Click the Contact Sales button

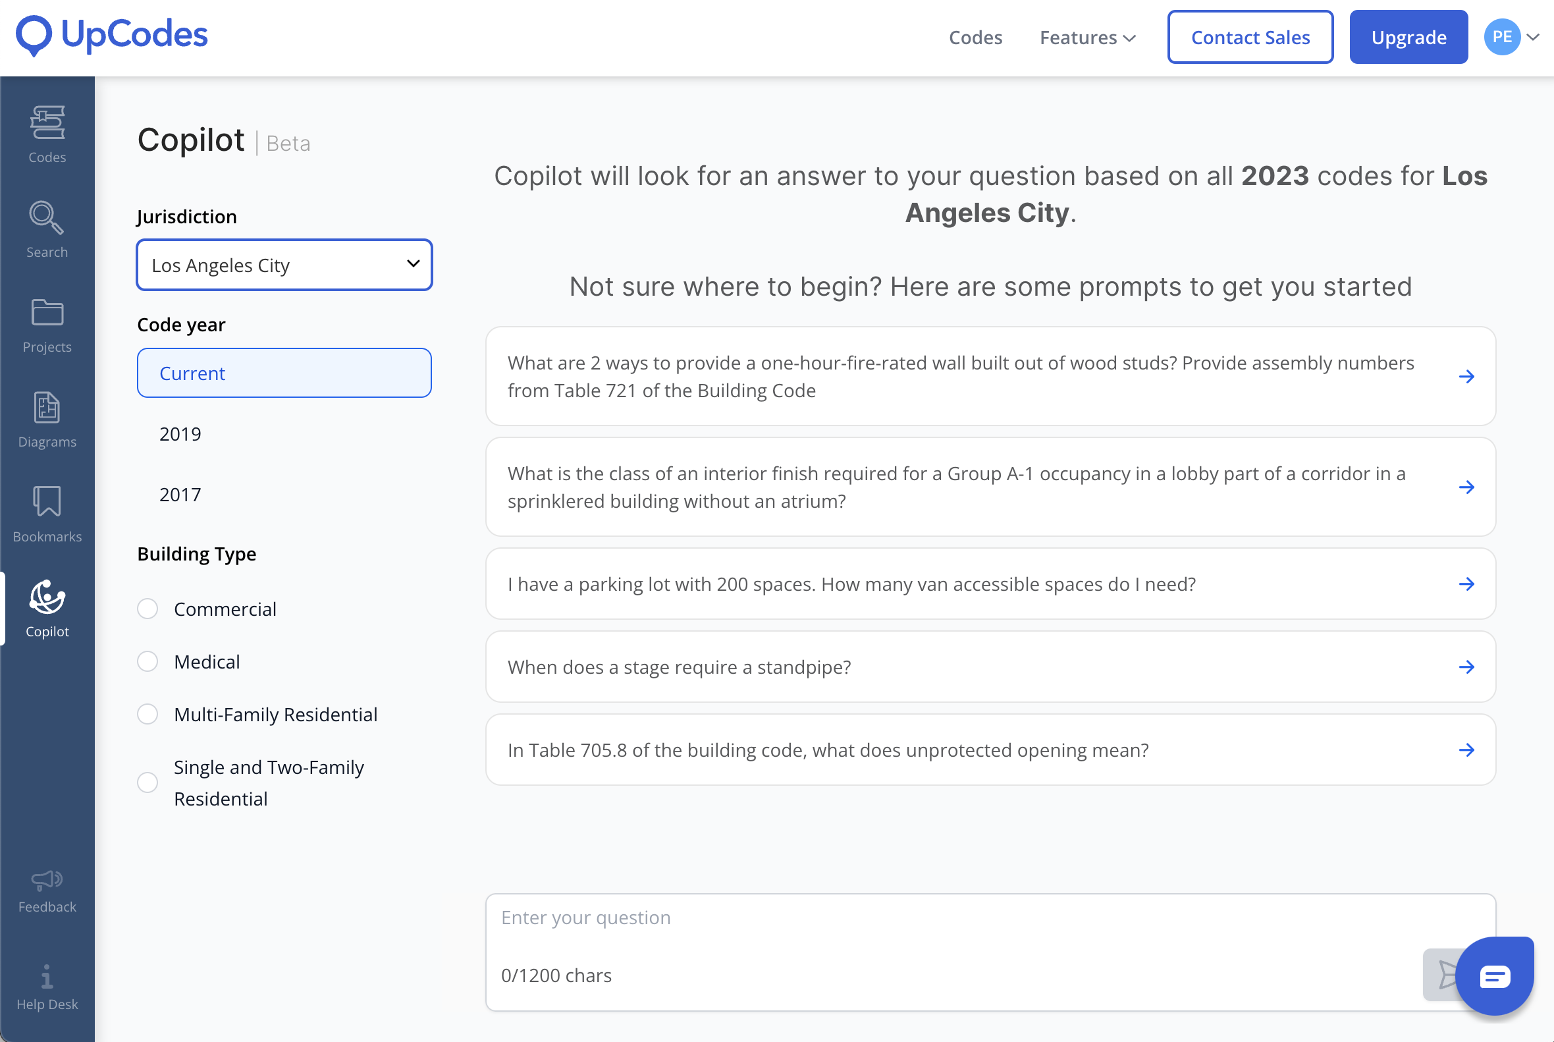pyautogui.click(x=1250, y=37)
